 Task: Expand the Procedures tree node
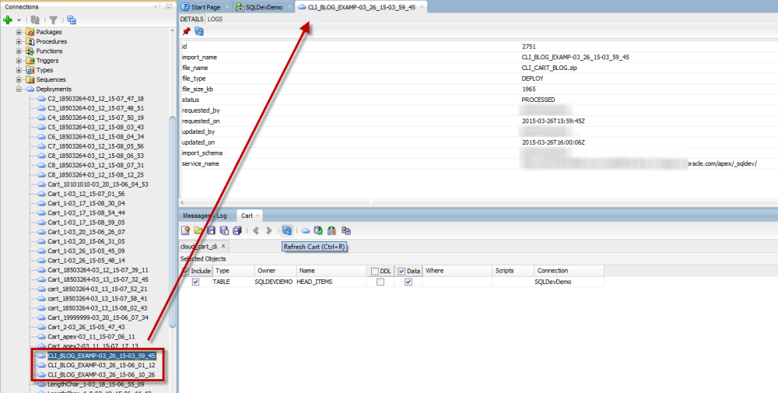pyautogui.click(x=19, y=41)
